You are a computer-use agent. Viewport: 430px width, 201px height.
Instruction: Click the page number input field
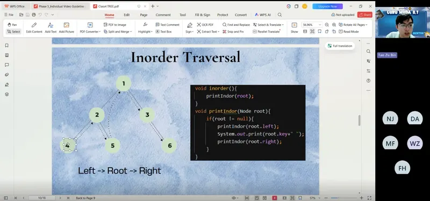click(42, 198)
